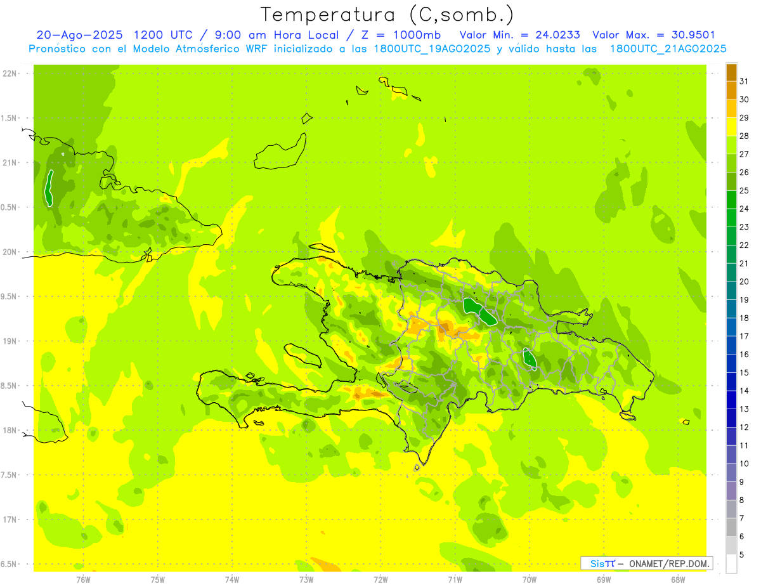The image size is (761, 588).
Task: Click the "30" colorbar label
Action: tap(745, 100)
